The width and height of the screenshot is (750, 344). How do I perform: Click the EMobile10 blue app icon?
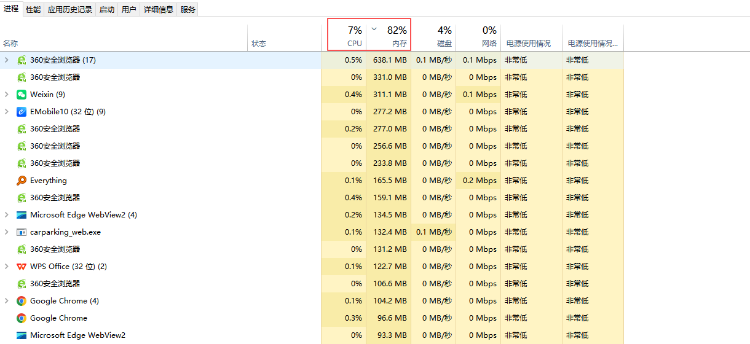[22, 112]
